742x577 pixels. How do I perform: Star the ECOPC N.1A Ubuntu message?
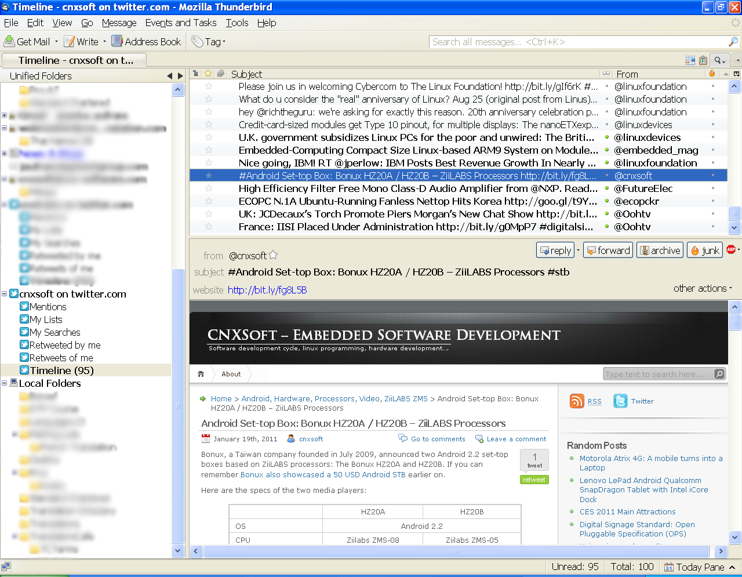[x=209, y=201]
